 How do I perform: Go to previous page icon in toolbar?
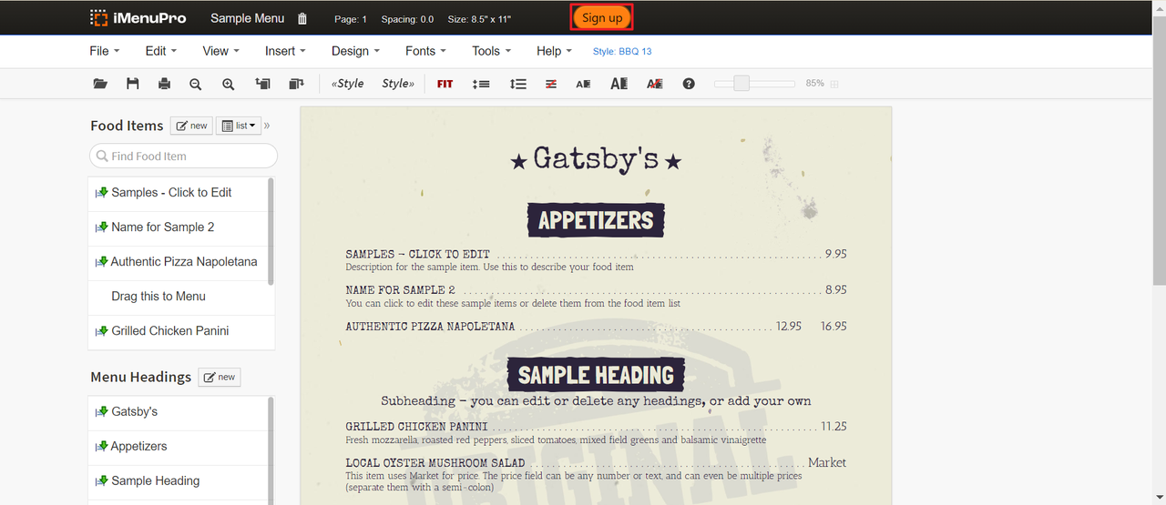tap(262, 84)
